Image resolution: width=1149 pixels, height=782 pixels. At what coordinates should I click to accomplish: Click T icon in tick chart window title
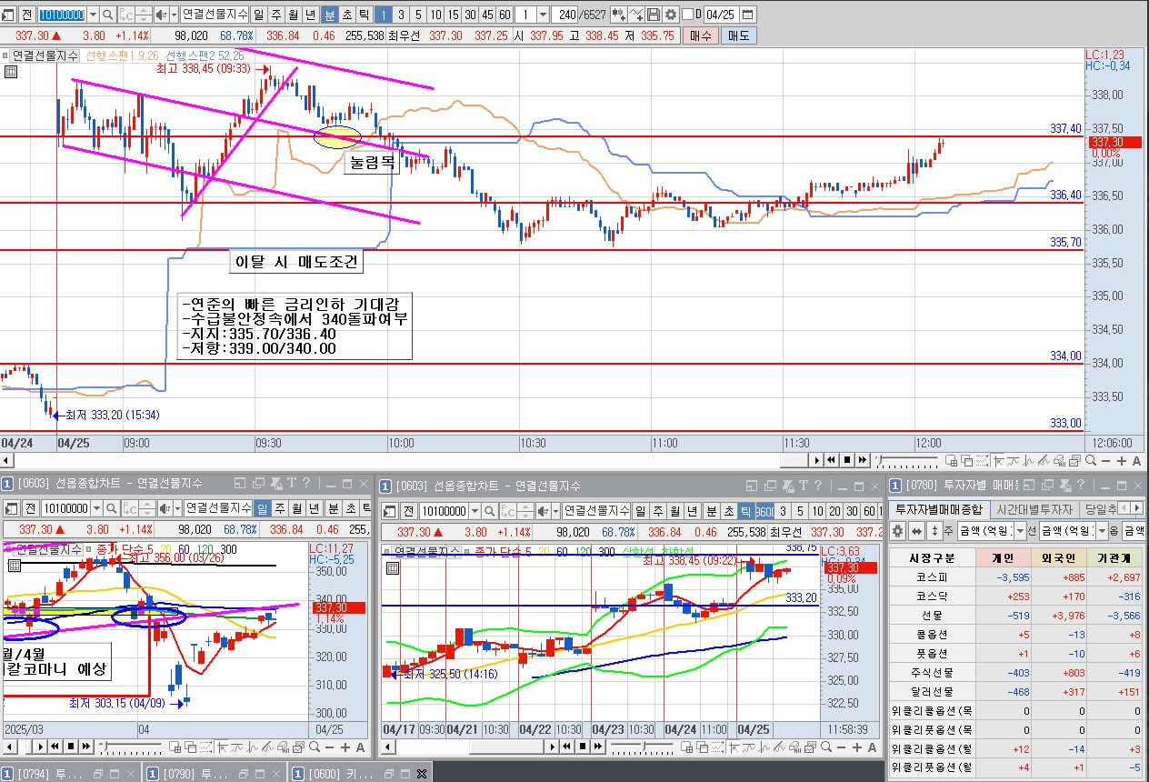pyautogui.click(x=804, y=485)
